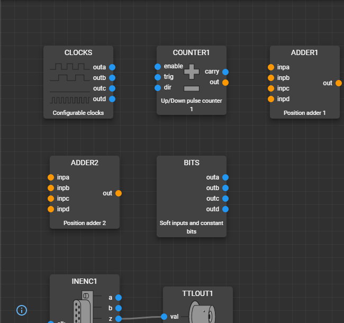This screenshot has height=323, width=344.
Task: Select the ADDER1 block title
Action: [304, 52]
